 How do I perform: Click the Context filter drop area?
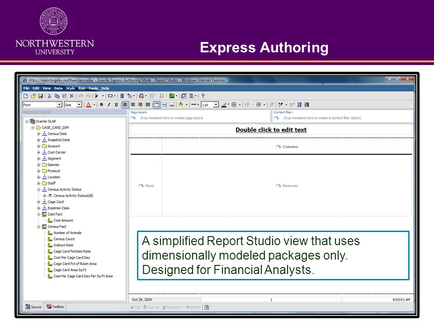343,116
